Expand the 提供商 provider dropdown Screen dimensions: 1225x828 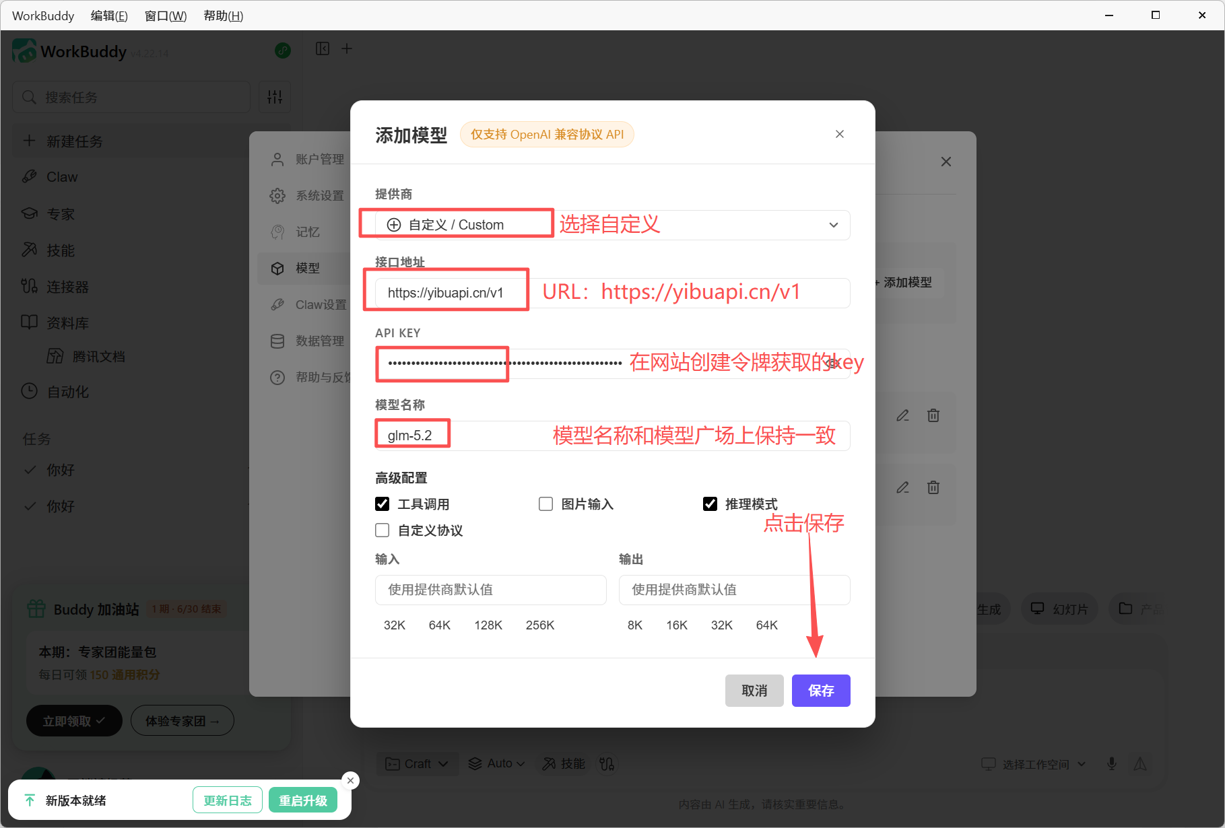pyautogui.click(x=612, y=225)
